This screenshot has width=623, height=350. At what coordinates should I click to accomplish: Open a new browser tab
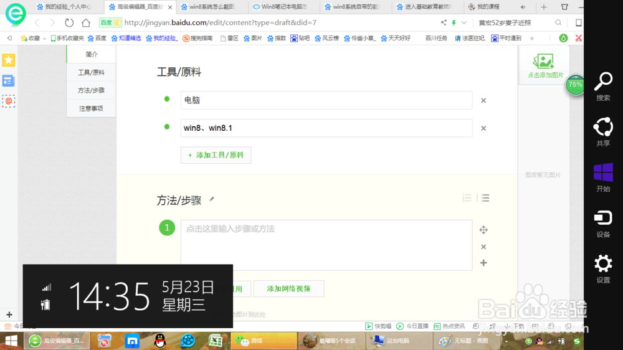coord(543,7)
